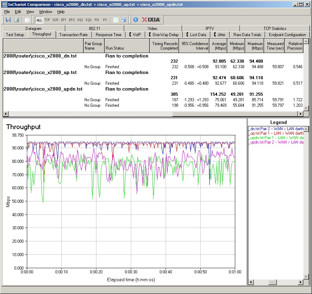Click the IXIA logo in toolbar
Screen dimensions: 312x294
tap(151, 20)
